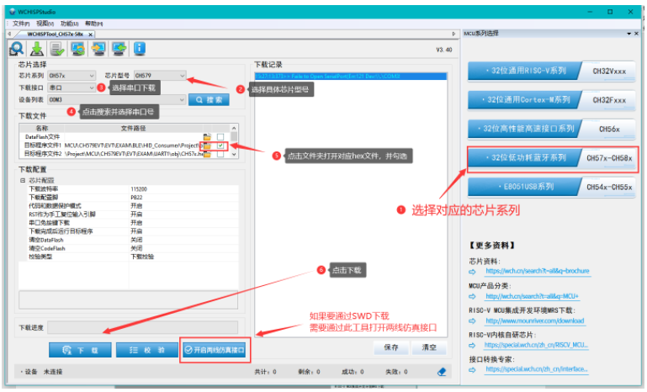Click file list scroll-down arrow
Image resolution: width=647 pixels, height=392 pixels.
(x=234, y=154)
